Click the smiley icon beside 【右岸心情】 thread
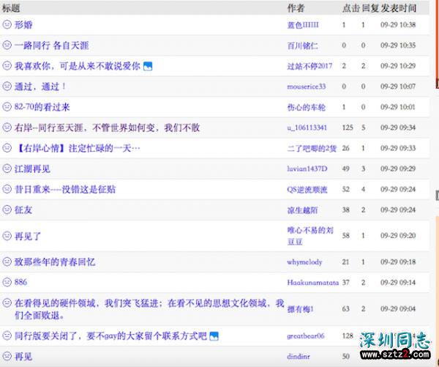439x367 pixels. (7, 148)
